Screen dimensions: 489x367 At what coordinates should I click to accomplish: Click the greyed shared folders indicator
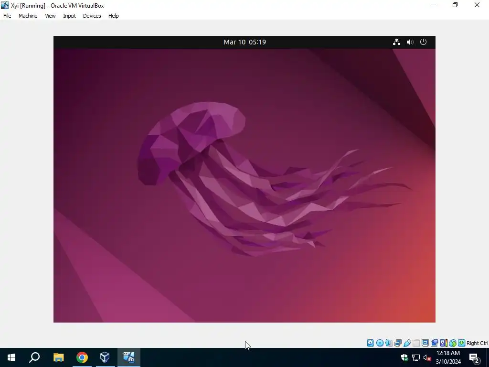coord(416,343)
